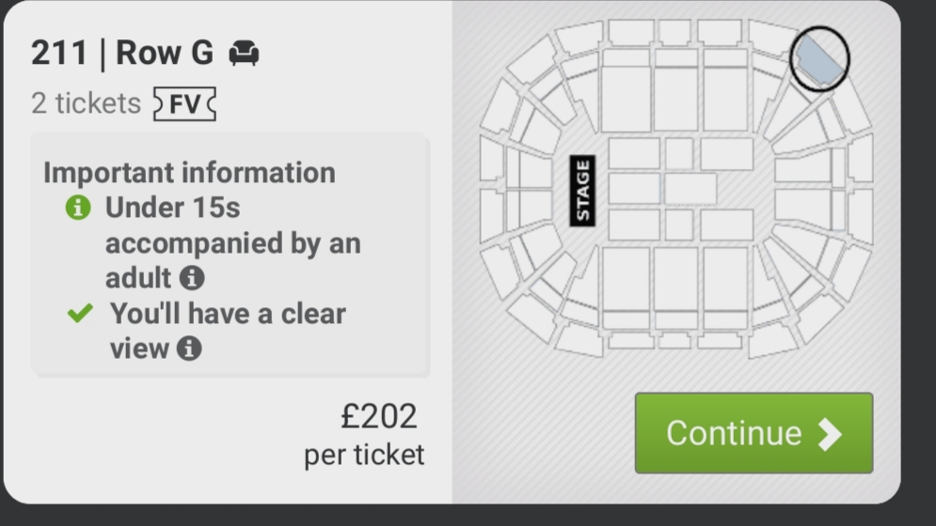Click the "2 tickets" text
Viewport: 936px width, 526px height.
tap(86, 103)
